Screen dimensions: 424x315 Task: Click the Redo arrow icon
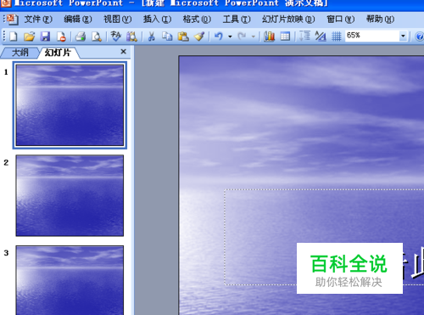pos(242,37)
